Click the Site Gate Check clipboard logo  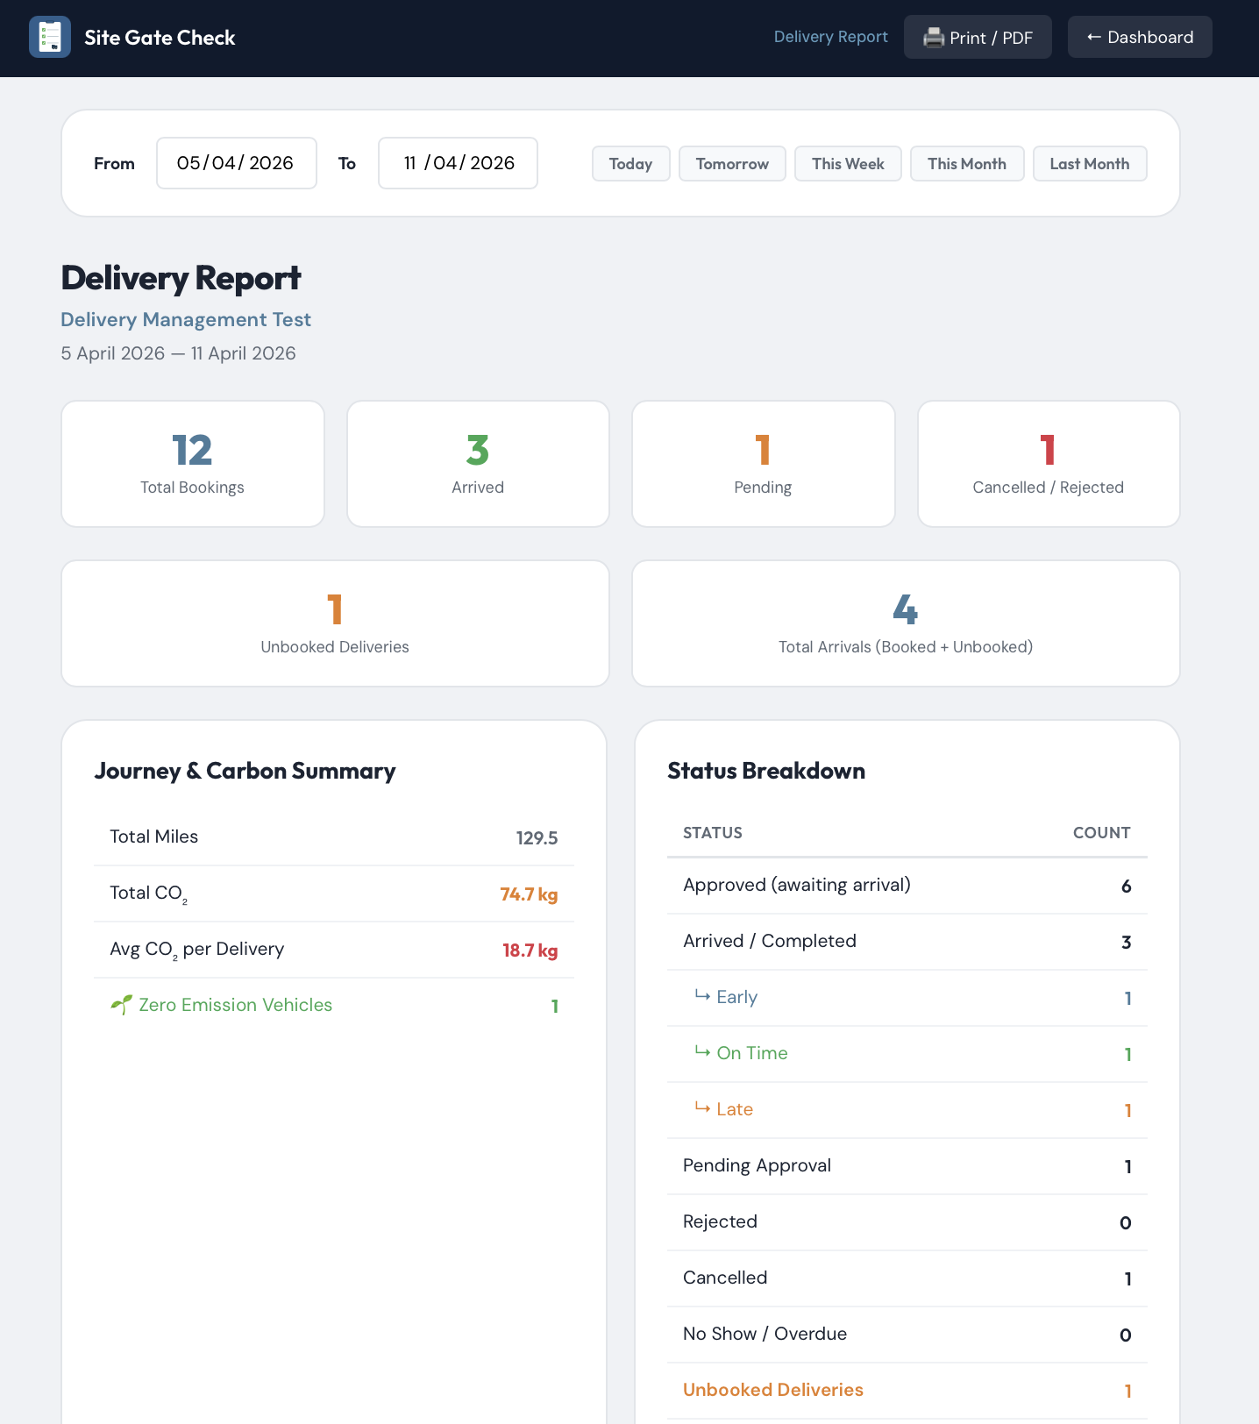click(50, 38)
